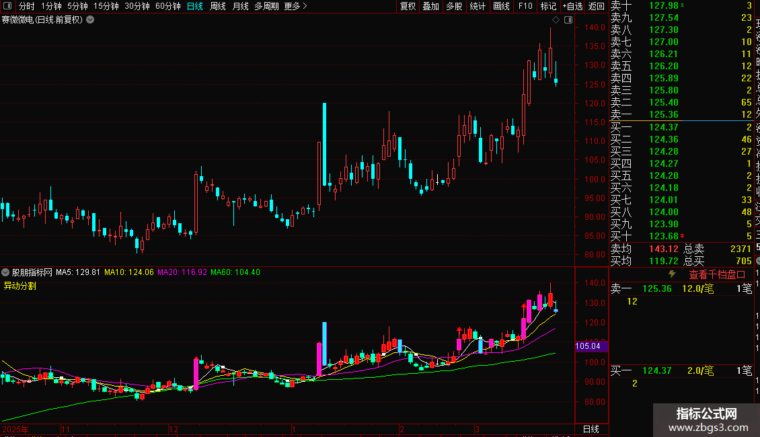Open the 多股 multi-stock view

454,6
